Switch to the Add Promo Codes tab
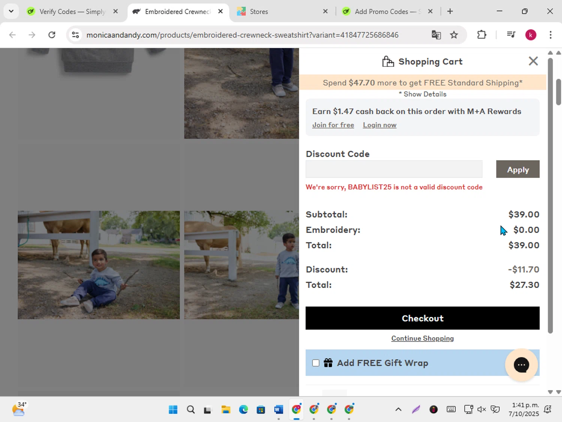Image resolution: width=562 pixels, height=422 pixels. tap(388, 12)
